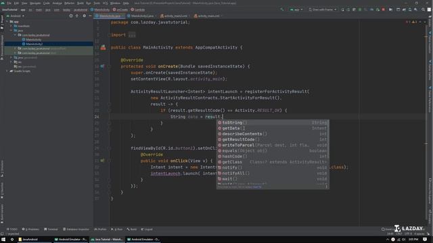Collapse the app module tree node
433x243 pixels.
coord(7,22)
